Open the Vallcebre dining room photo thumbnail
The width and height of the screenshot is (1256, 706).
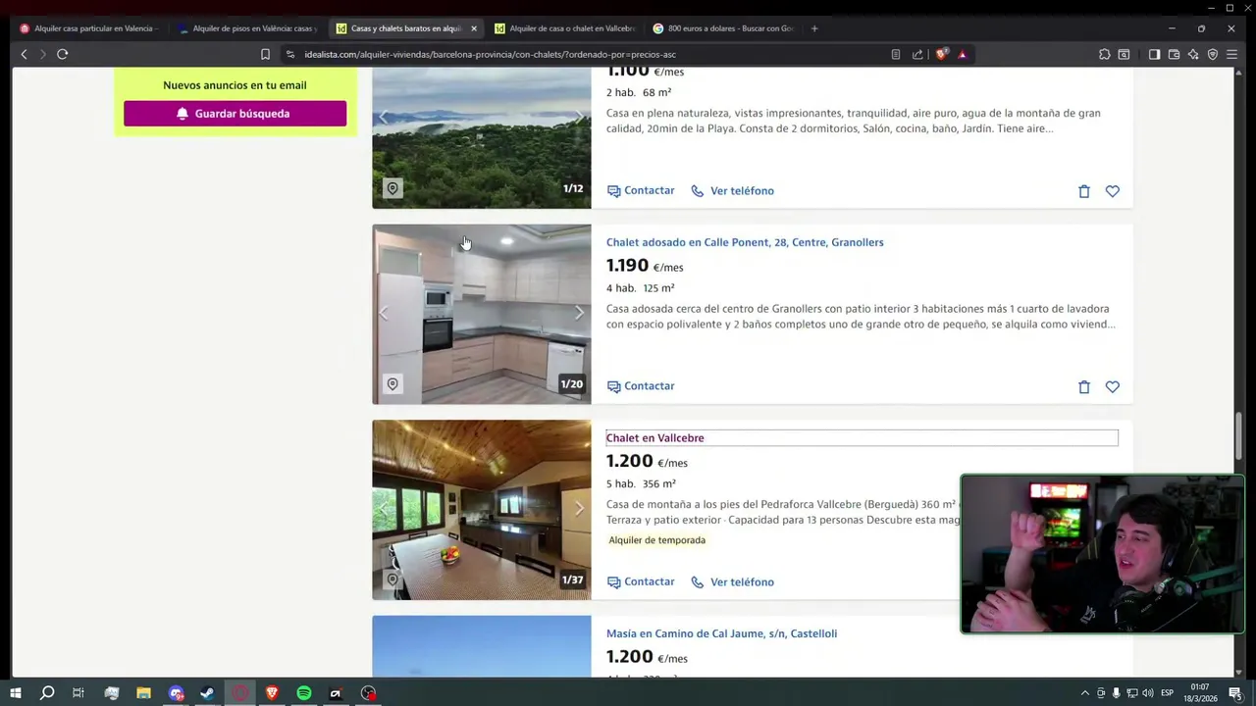(482, 510)
